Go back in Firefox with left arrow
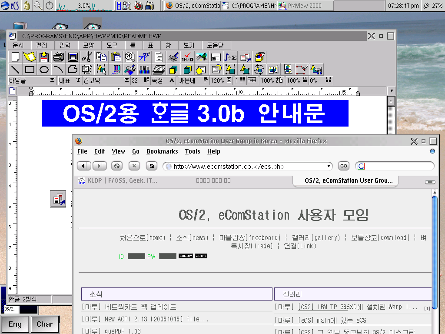445x334 pixels. click(84, 166)
